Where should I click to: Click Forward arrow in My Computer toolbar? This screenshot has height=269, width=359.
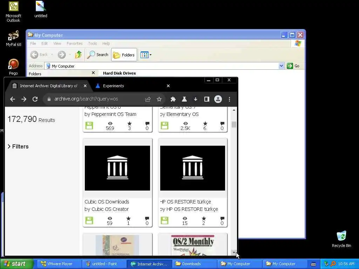pos(62,55)
